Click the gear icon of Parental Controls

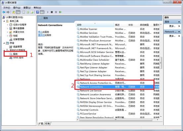(78, 110)
